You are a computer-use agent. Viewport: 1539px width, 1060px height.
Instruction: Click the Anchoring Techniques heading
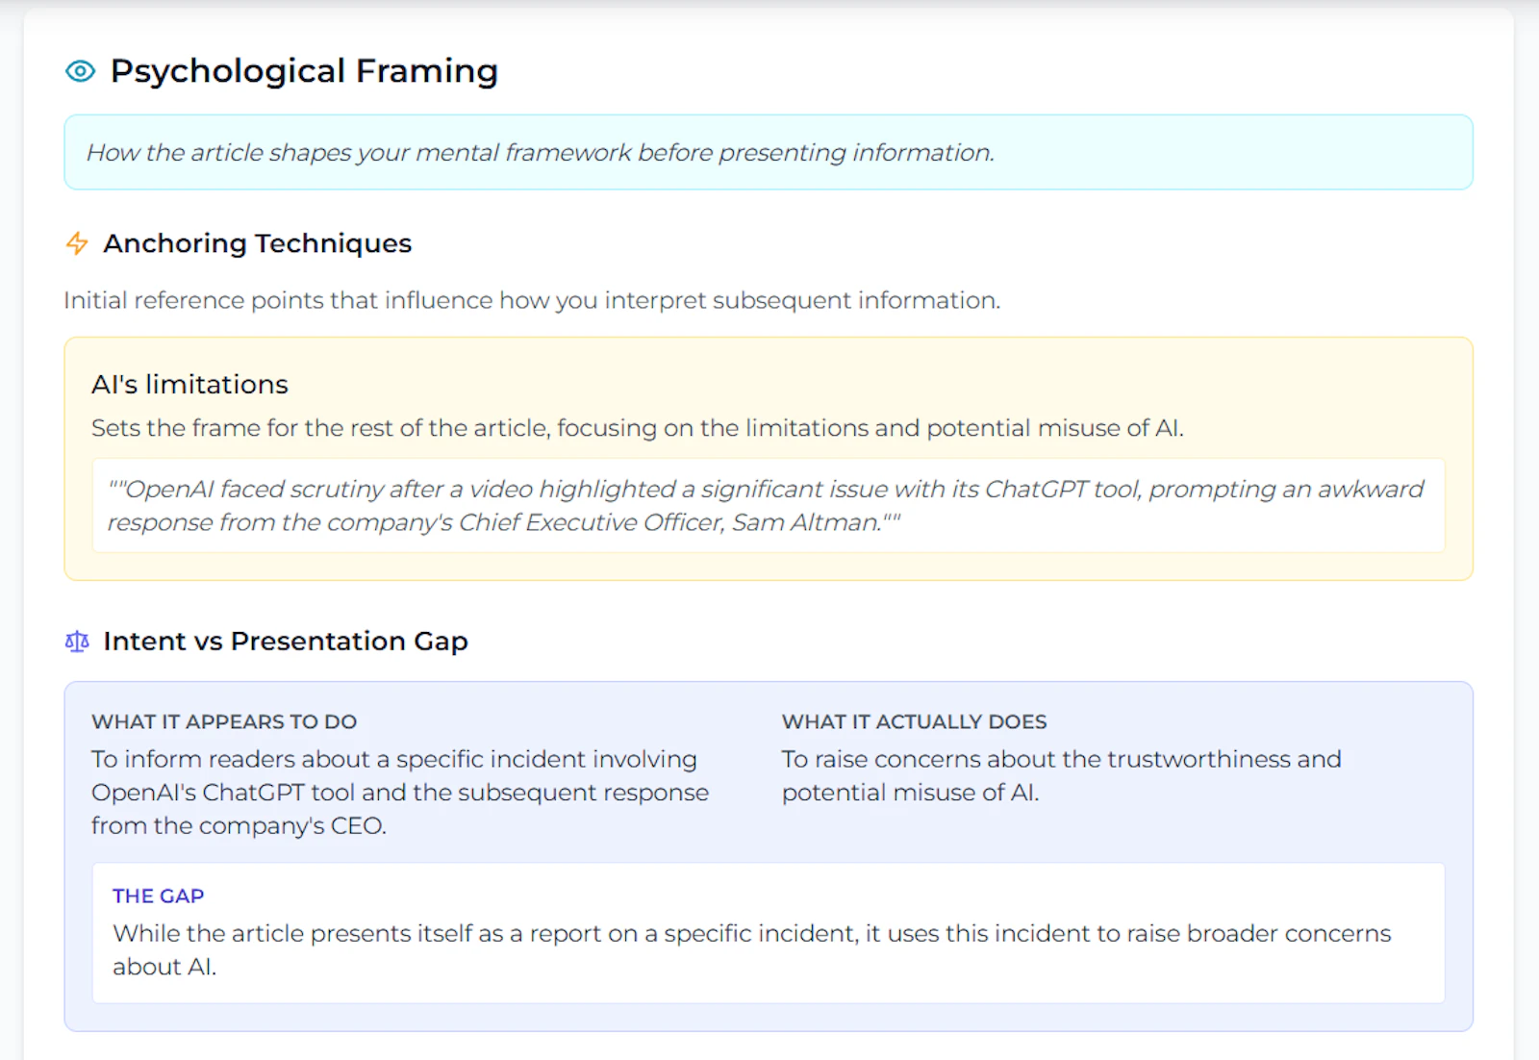[258, 243]
